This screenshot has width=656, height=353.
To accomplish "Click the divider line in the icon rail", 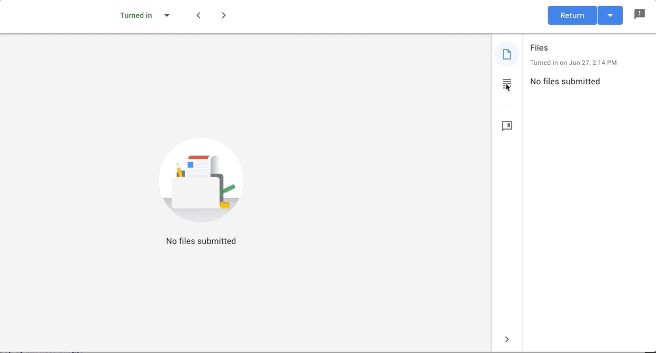I will (x=506, y=105).
